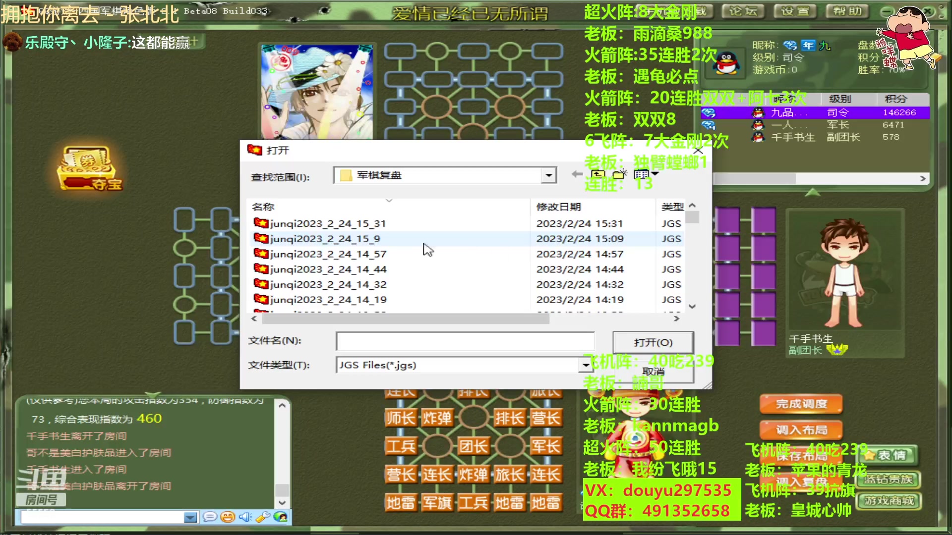Go up one folder level

click(598, 174)
